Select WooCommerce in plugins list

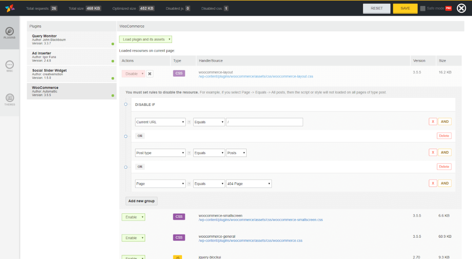71,91
